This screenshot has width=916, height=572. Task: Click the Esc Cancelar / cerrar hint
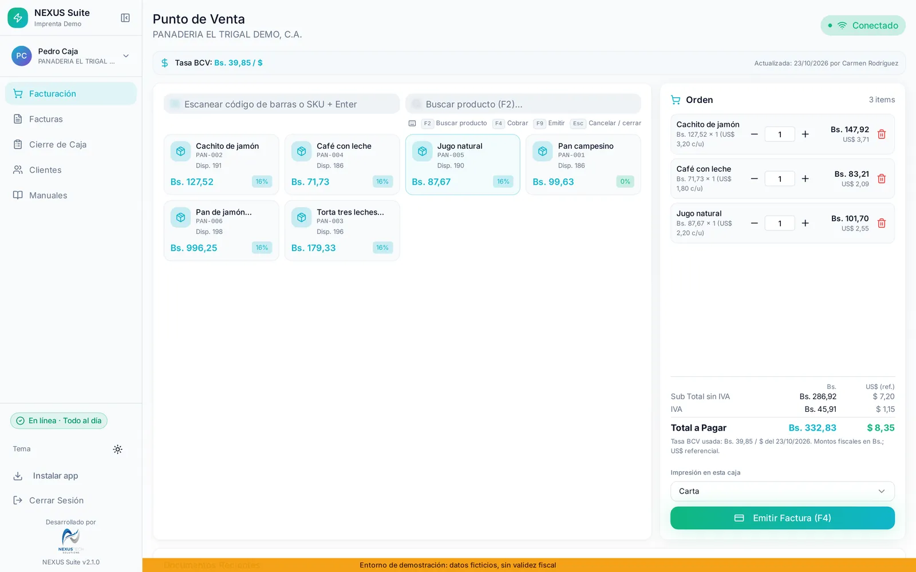pos(606,123)
